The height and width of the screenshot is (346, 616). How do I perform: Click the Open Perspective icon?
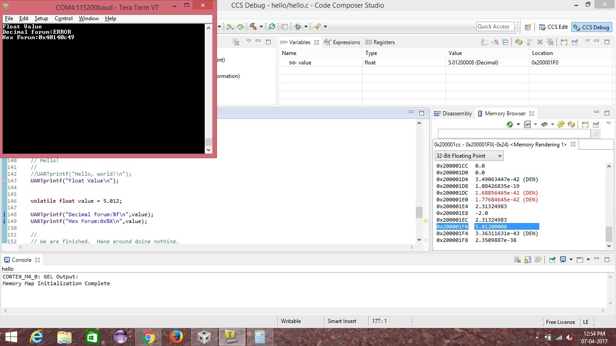pyautogui.click(x=528, y=27)
